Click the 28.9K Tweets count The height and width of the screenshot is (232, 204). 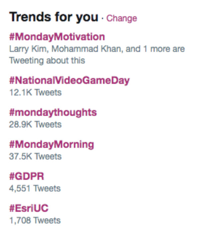pyautogui.click(x=35, y=124)
